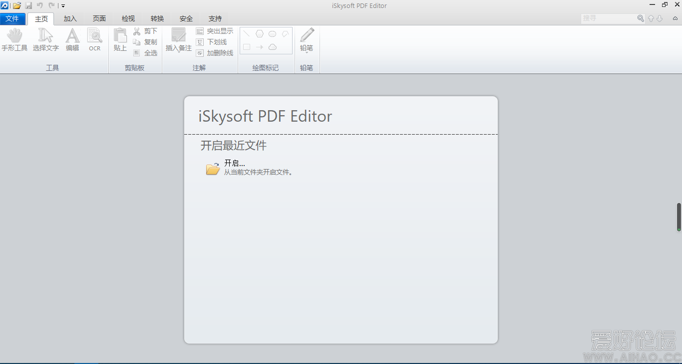This screenshot has height=364, width=682.
Task: Click the 加删除线 strikethrough button
Action: tap(215, 53)
